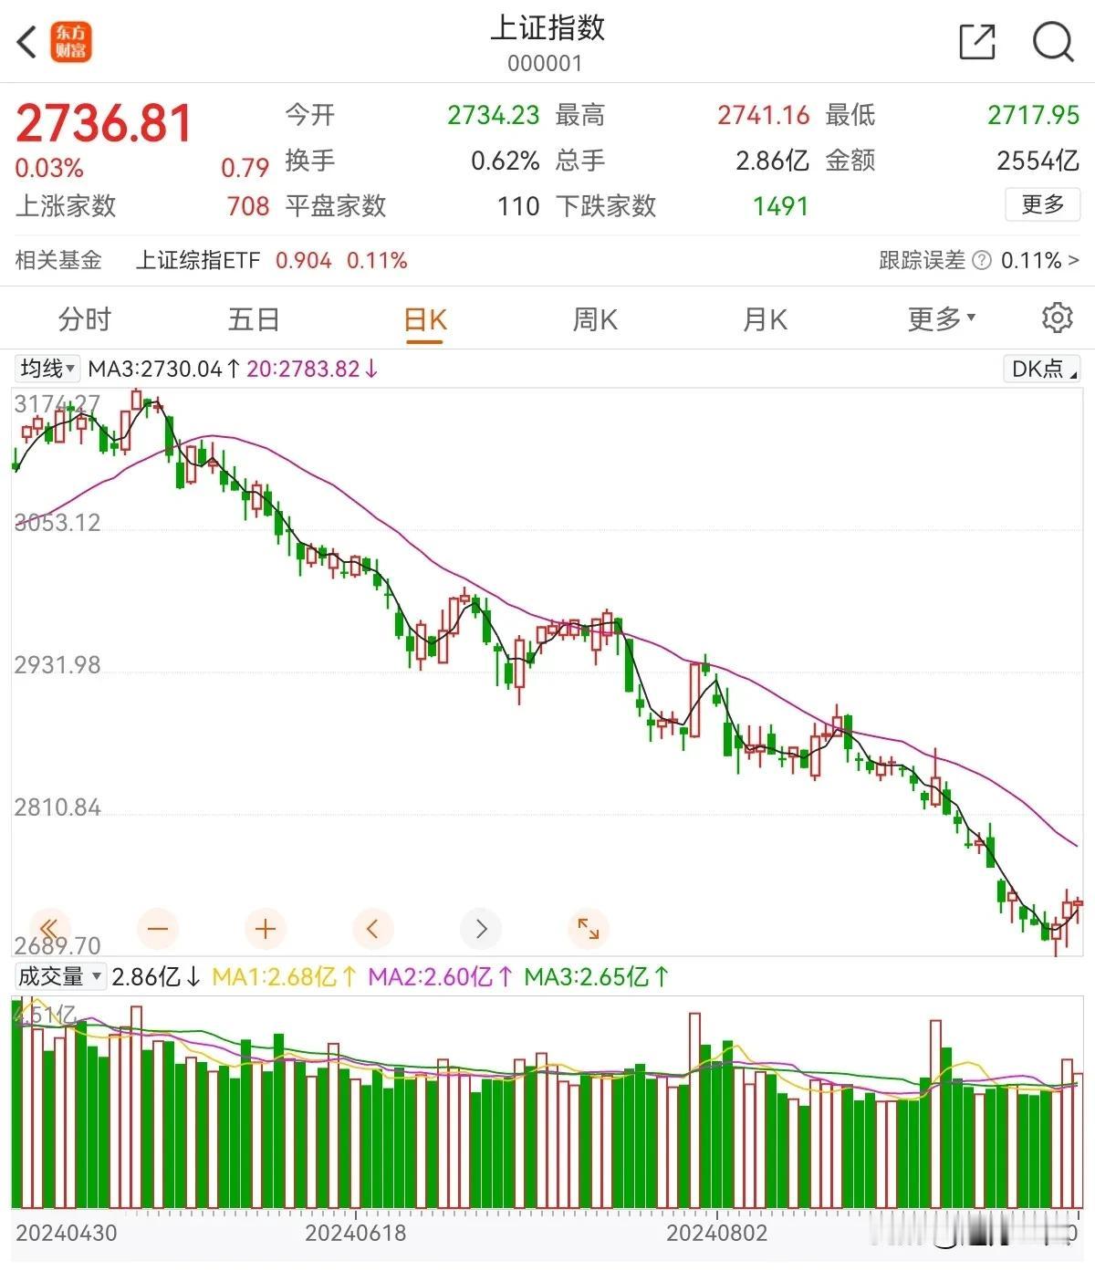1095x1271 pixels.
Task: Move chart left with orange arrow
Action: [x=372, y=929]
